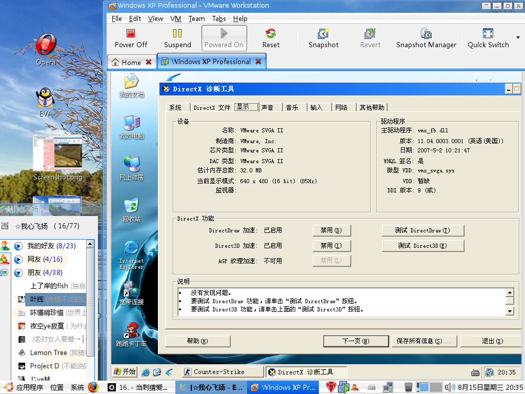Open the 应用程序 menu on GNOME panel
Image resolution: width=525 pixels, height=394 pixels.
click(x=24, y=388)
